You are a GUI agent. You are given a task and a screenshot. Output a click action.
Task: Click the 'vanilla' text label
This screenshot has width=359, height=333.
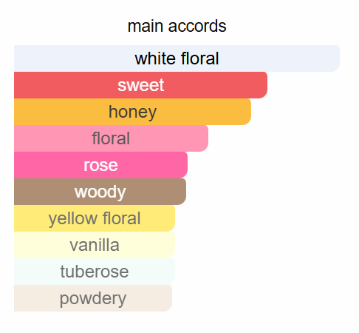pos(95,245)
